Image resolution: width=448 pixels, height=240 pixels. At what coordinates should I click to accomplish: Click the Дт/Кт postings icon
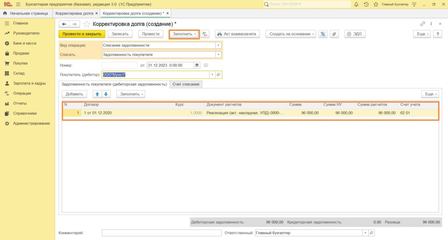205,34
